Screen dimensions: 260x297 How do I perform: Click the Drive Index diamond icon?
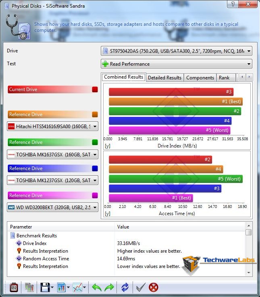click(x=19, y=243)
